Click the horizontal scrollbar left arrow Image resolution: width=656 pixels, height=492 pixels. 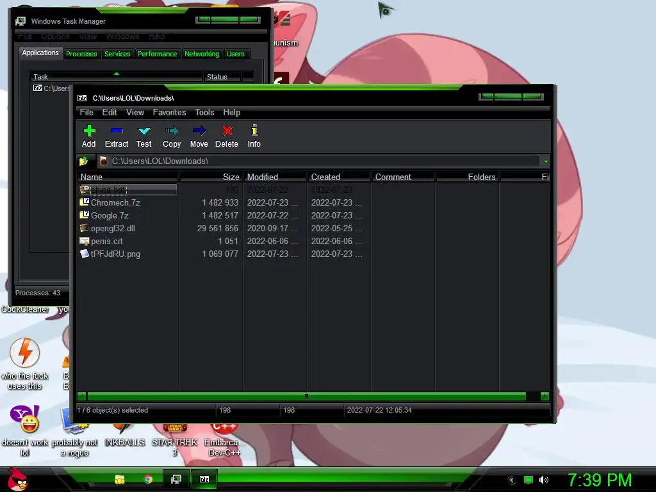coord(82,396)
